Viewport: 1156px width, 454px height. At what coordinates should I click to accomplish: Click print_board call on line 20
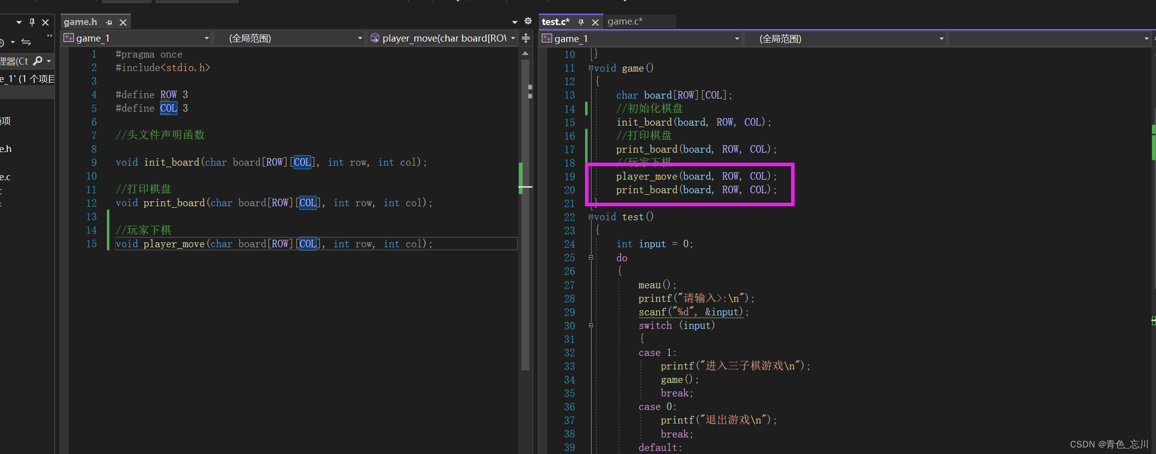696,190
